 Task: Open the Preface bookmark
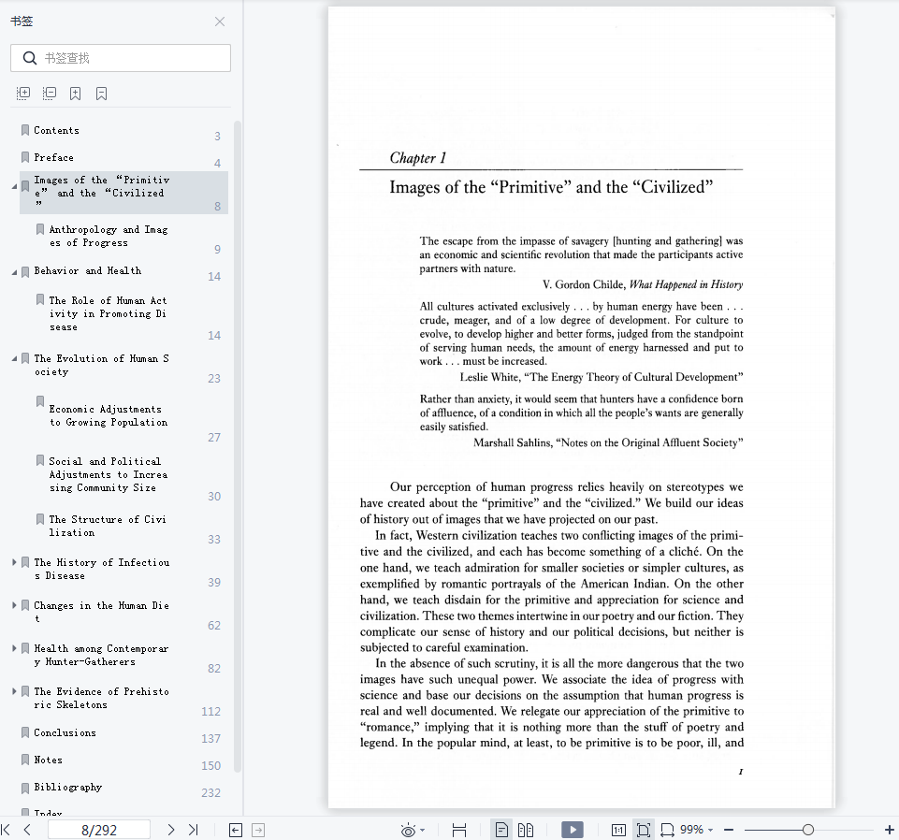53,157
